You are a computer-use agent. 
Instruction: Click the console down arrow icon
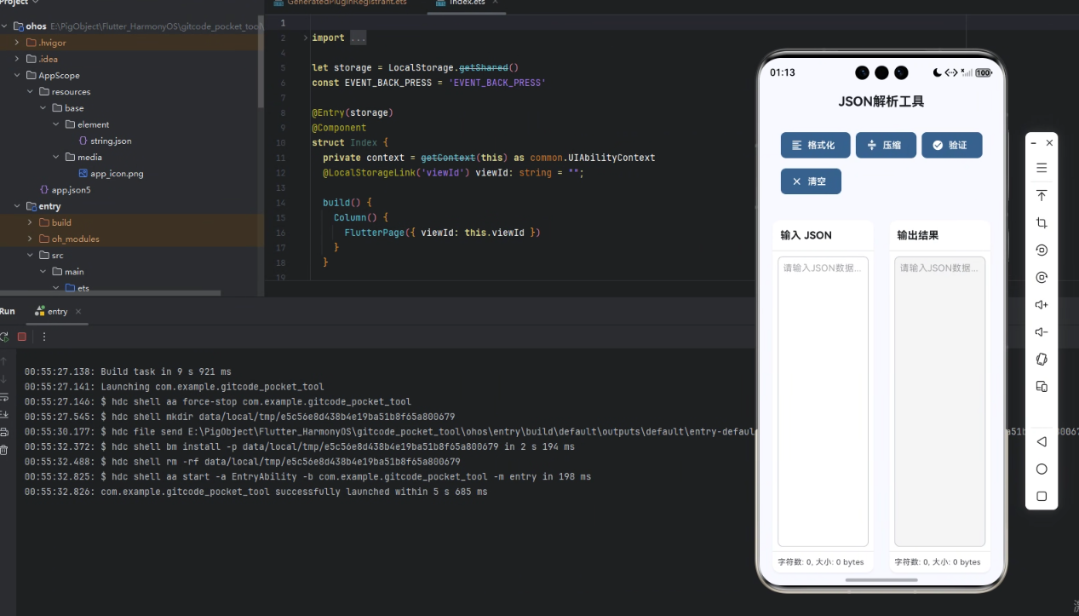pyautogui.click(x=4, y=379)
